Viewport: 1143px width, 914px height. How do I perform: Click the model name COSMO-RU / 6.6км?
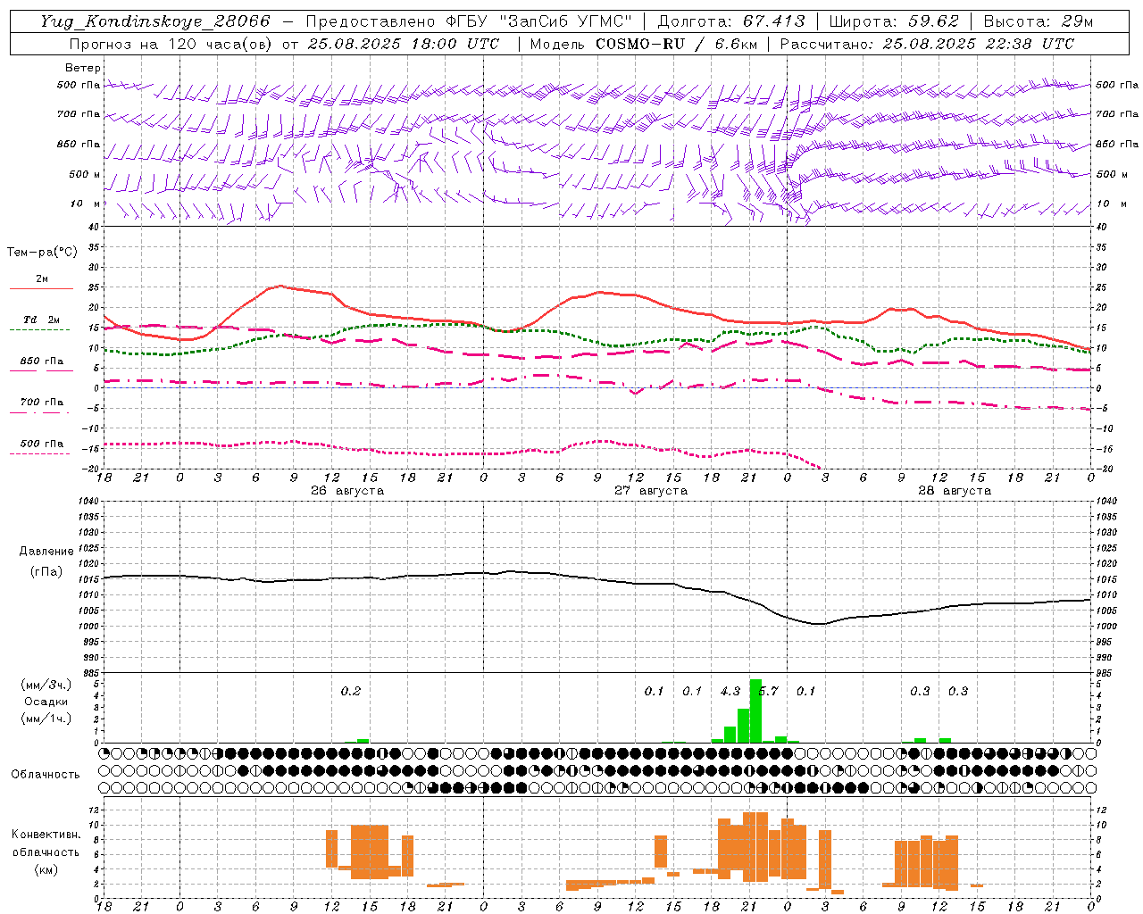click(677, 44)
